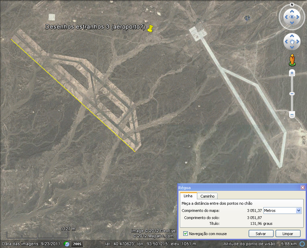Open the Metros units dropdown
Screen dimensions: 307x248
[282, 211]
